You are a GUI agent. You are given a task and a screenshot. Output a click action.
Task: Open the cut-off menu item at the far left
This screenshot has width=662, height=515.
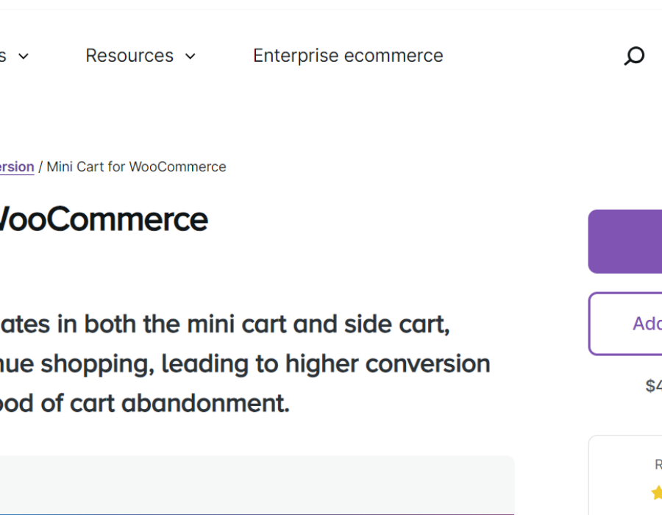[x=4, y=56]
